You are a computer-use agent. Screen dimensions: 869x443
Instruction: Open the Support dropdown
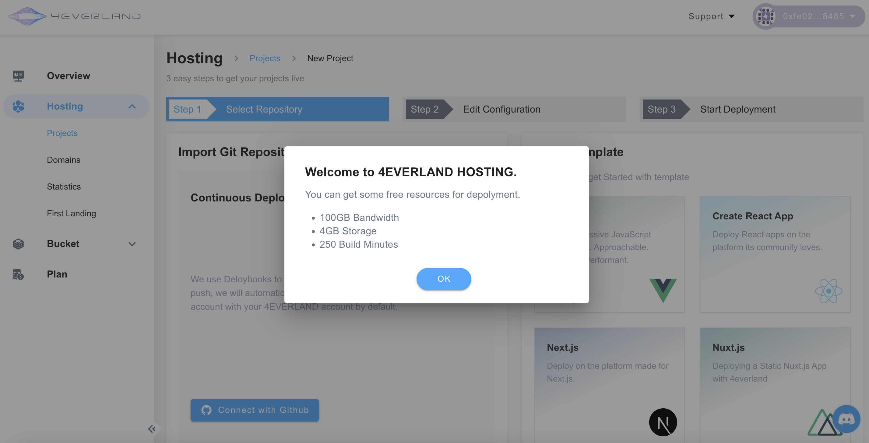pyautogui.click(x=712, y=16)
